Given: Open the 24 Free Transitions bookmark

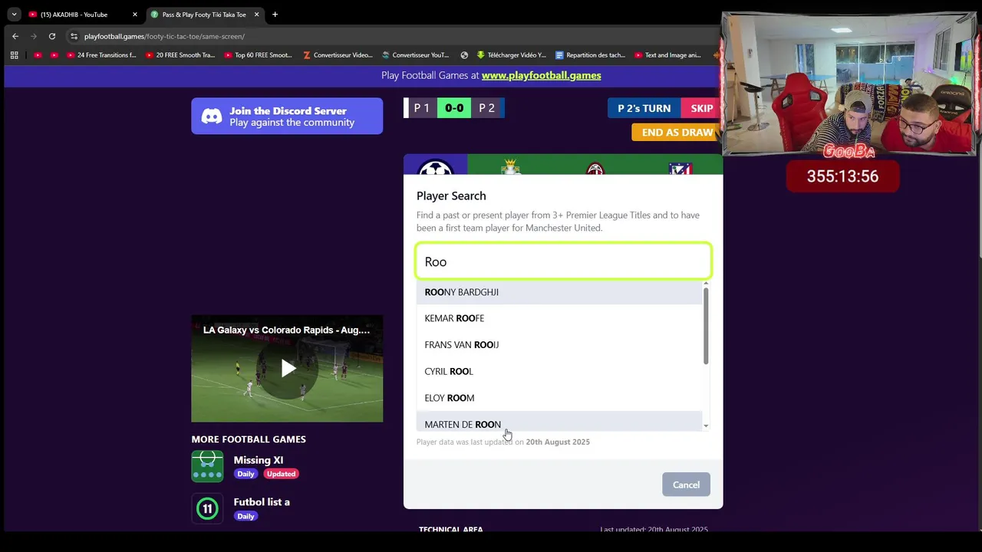Looking at the screenshot, I should 101,55.
